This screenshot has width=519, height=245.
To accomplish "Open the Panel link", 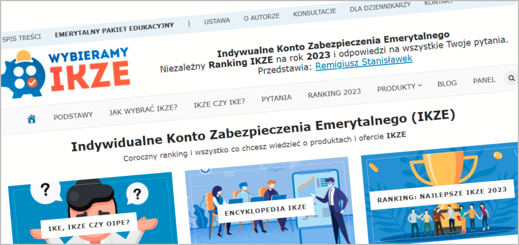I will pos(484,81).
